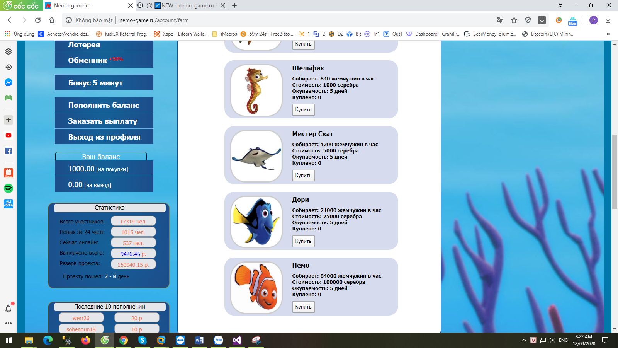Open browser downloads arrow at far right
This screenshot has height=348, width=618.
click(608, 20)
